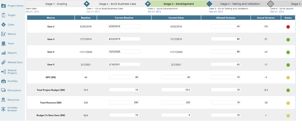Click the Reports sidebar label
This screenshot has height=128, width=302.
tap(12, 53)
